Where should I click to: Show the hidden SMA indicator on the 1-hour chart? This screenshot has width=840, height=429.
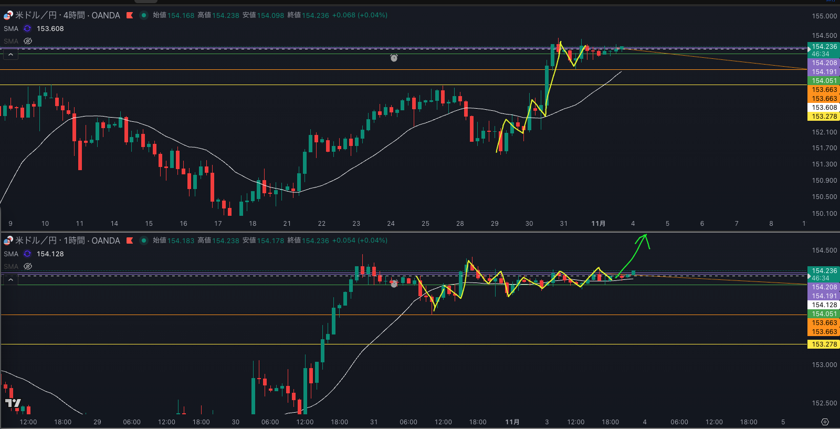coord(28,266)
